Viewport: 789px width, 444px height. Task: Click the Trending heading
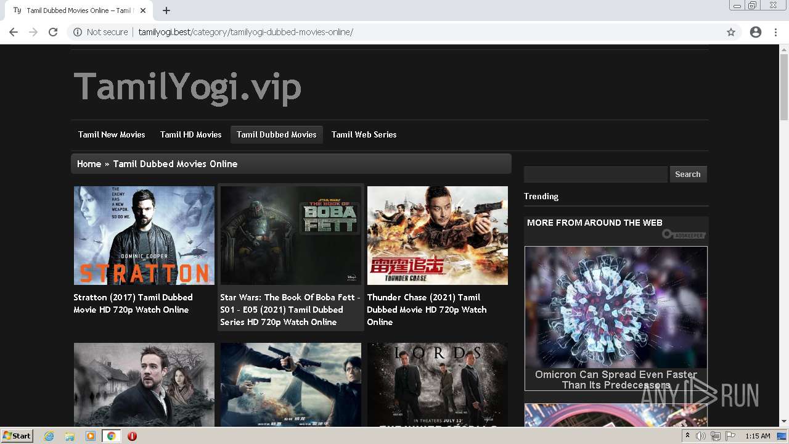(541, 196)
